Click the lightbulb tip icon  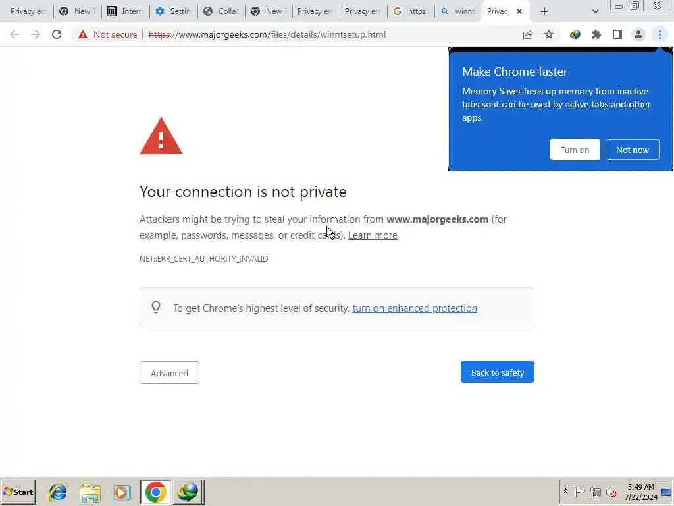pos(156,307)
